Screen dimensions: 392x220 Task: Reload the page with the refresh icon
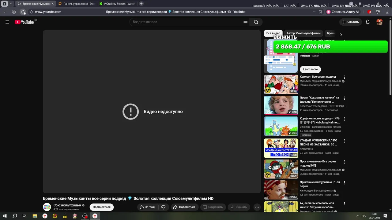click(23, 12)
